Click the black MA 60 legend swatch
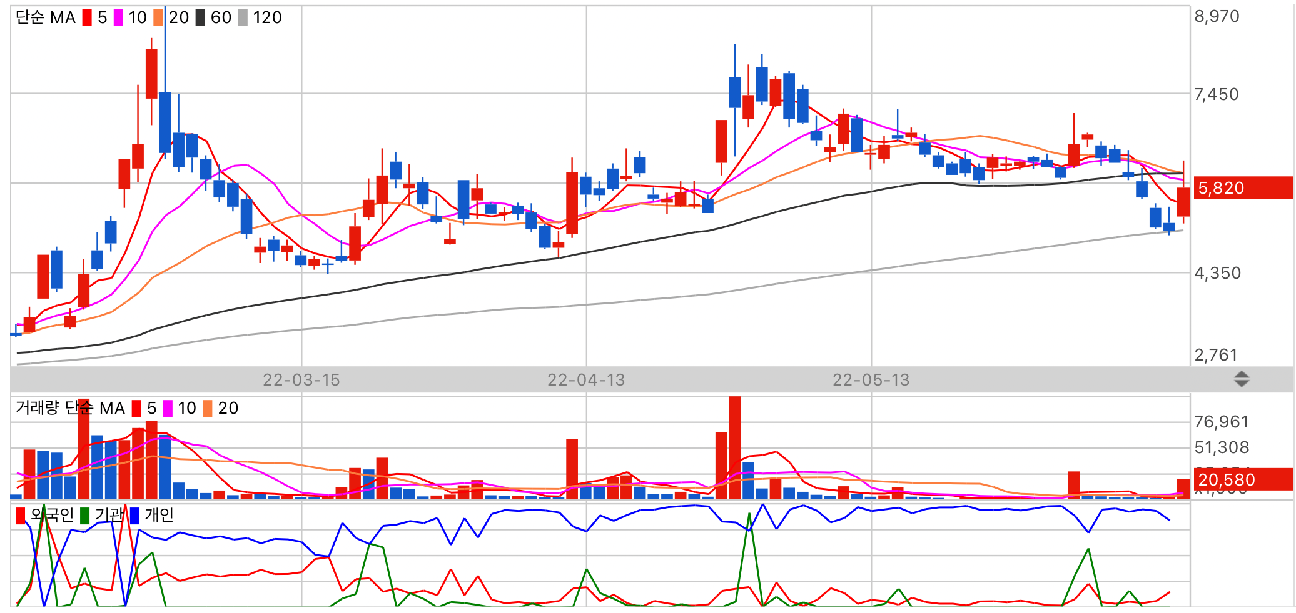This screenshot has height=613, width=1296. click(200, 17)
